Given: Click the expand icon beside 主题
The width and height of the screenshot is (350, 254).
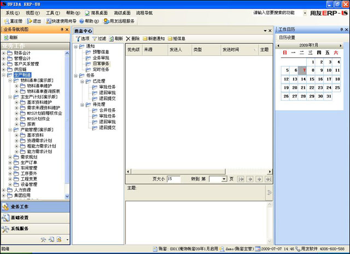Looking at the screenshot, I should pos(270,192).
